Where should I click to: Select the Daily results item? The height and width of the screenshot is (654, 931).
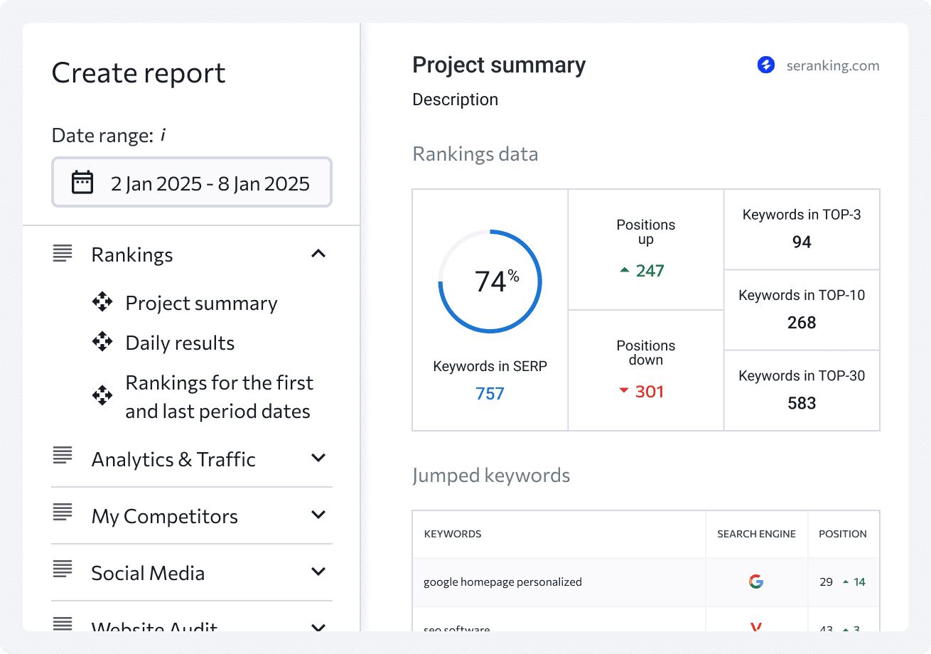click(x=180, y=343)
